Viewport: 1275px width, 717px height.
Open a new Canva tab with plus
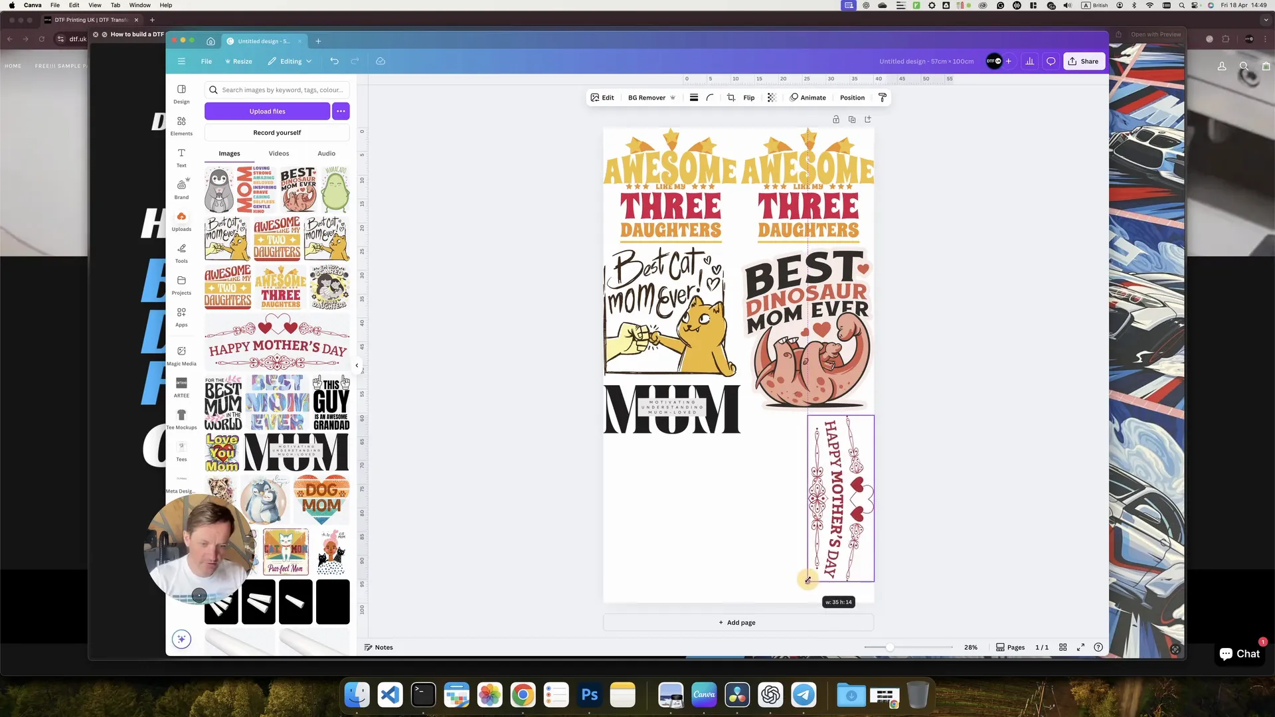pos(318,41)
